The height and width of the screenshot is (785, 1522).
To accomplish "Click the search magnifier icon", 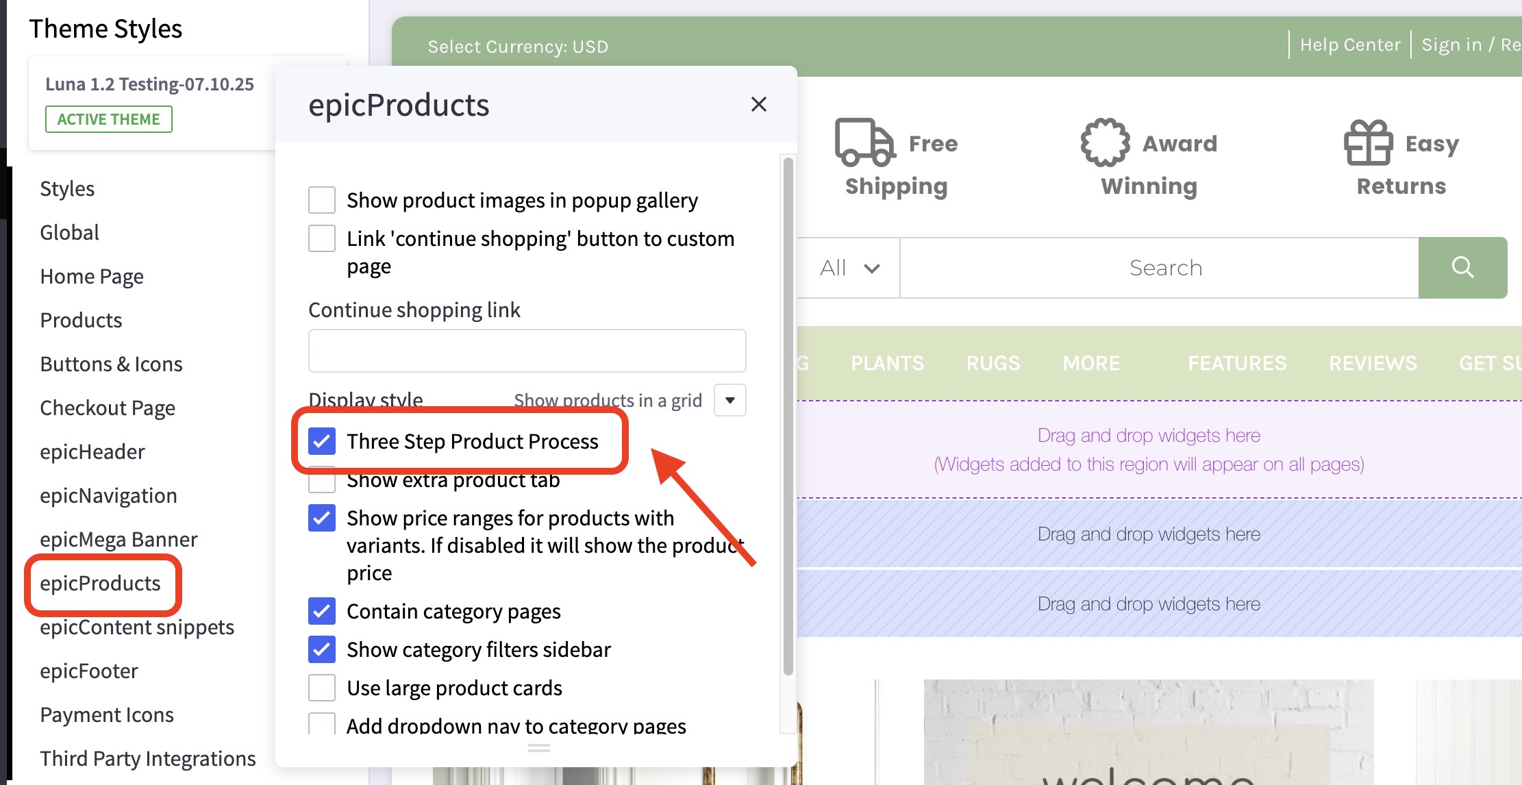I will click(x=1463, y=267).
